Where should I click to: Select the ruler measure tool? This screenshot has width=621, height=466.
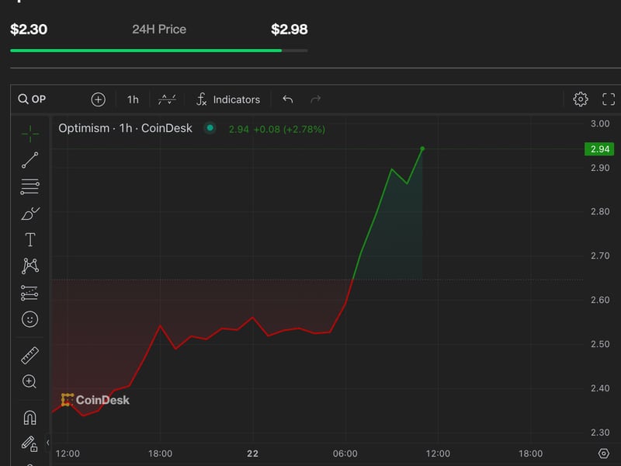[x=30, y=356]
